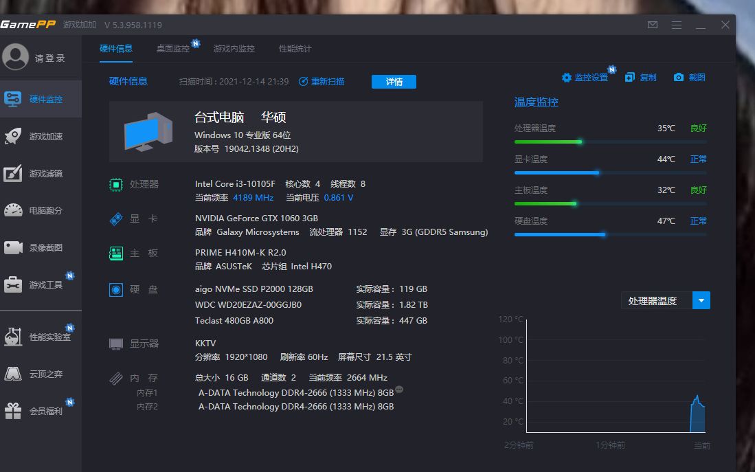Expand the 处理器温度 chart dropdown arrow
The height and width of the screenshot is (472, 755).
point(701,300)
